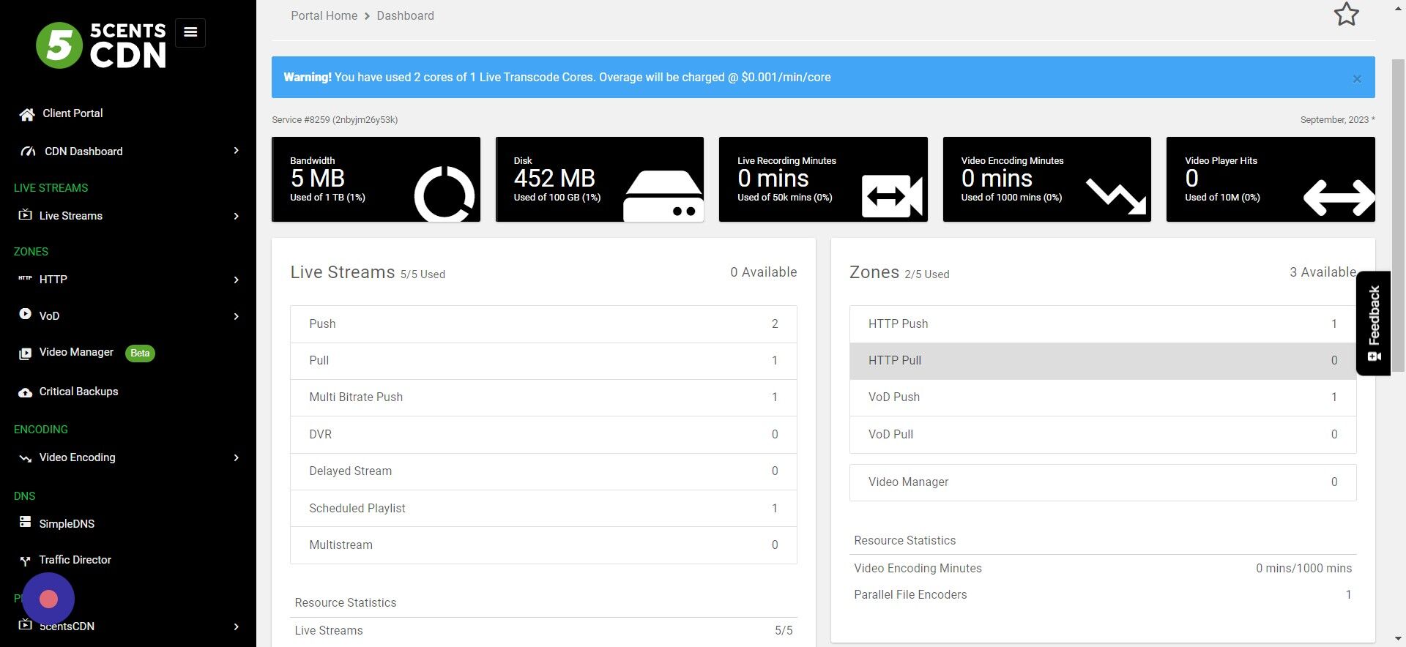1406x647 pixels.
Task: Select the Pull live stream row
Action: [x=543, y=361]
